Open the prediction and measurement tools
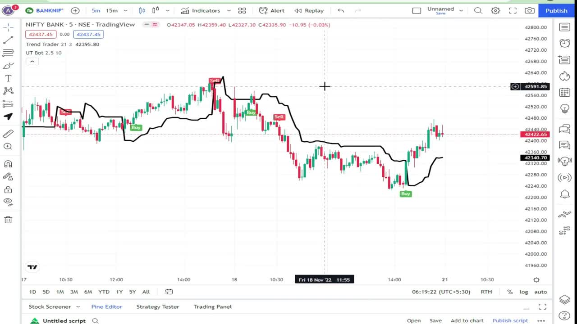The height and width of the screenshot is (324, 577). coord(8,104)
